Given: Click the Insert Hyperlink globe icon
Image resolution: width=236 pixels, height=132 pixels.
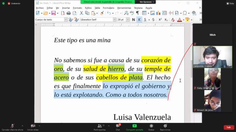Looking at the screenshot, I should pos(194,13).
